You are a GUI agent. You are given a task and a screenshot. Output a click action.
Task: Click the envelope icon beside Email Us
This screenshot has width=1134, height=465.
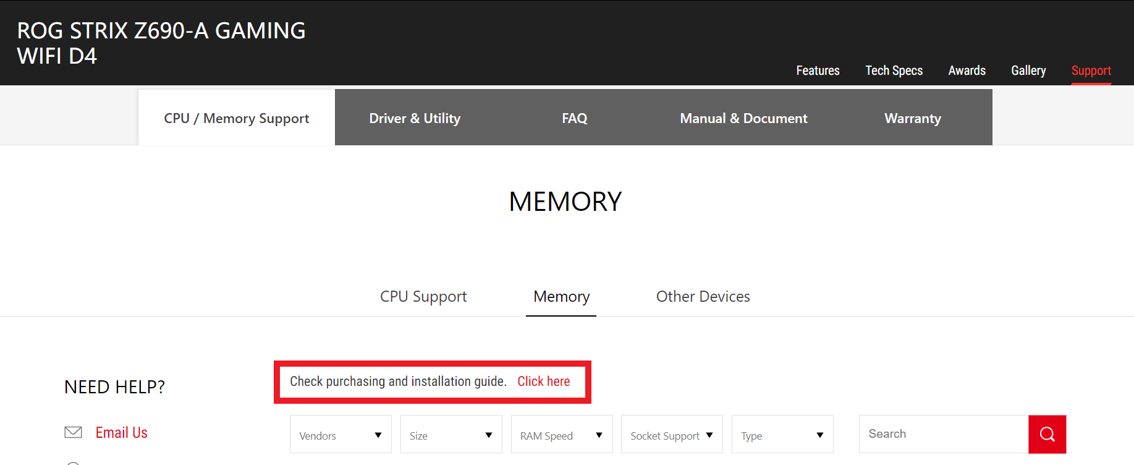[74, 432]
